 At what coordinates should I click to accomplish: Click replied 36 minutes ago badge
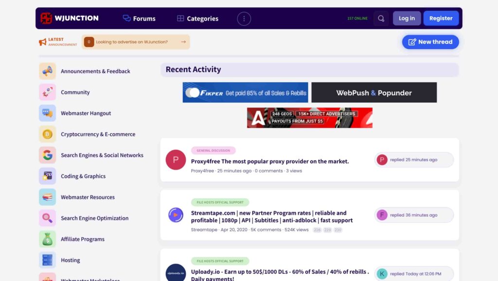coord(414,215)
